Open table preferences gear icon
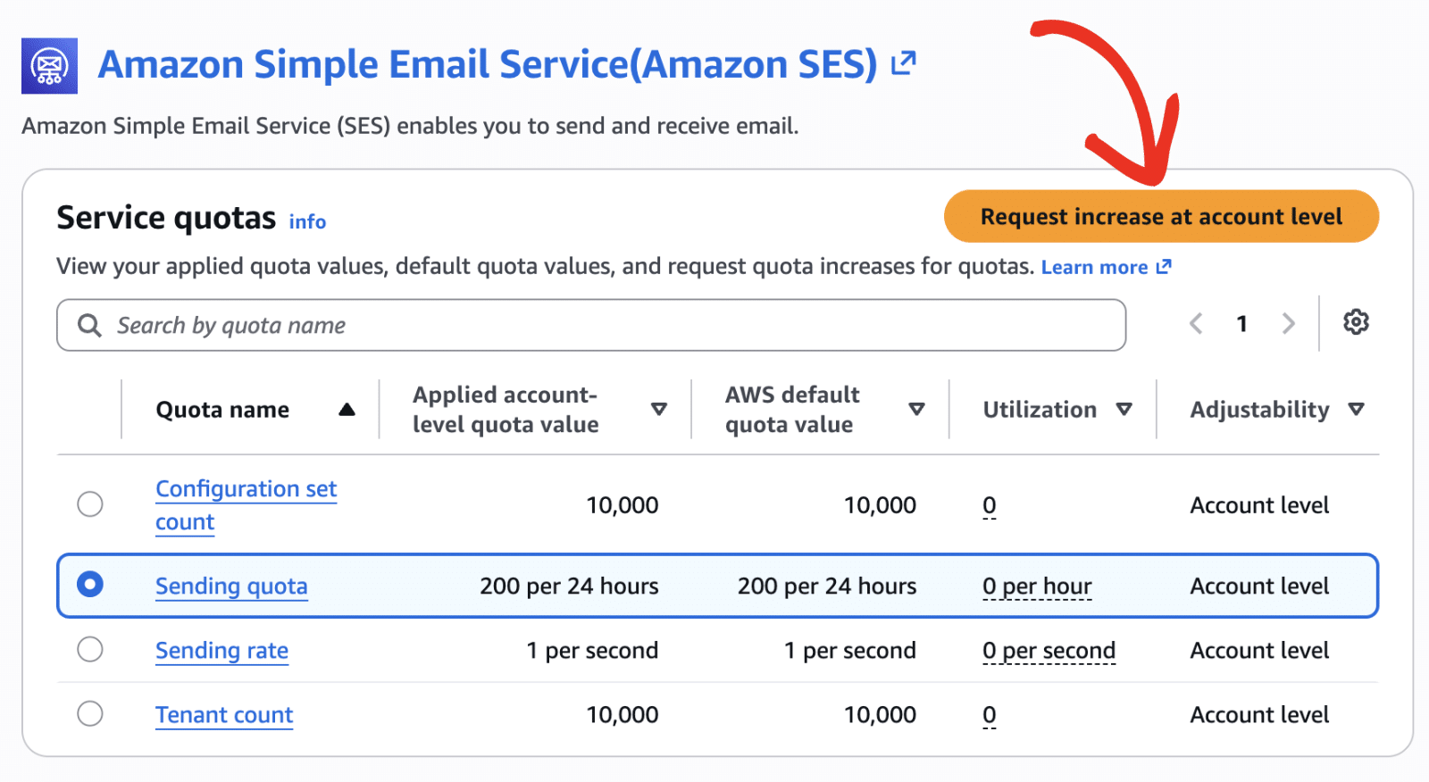Viewport: 1429px width, 782px height. pos(1356,322)
